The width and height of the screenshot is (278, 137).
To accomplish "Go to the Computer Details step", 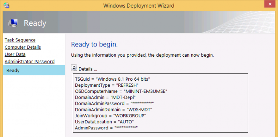I will (23, 47).
